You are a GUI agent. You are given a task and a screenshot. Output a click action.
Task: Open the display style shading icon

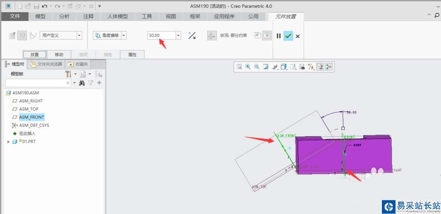tap(275, 67)
